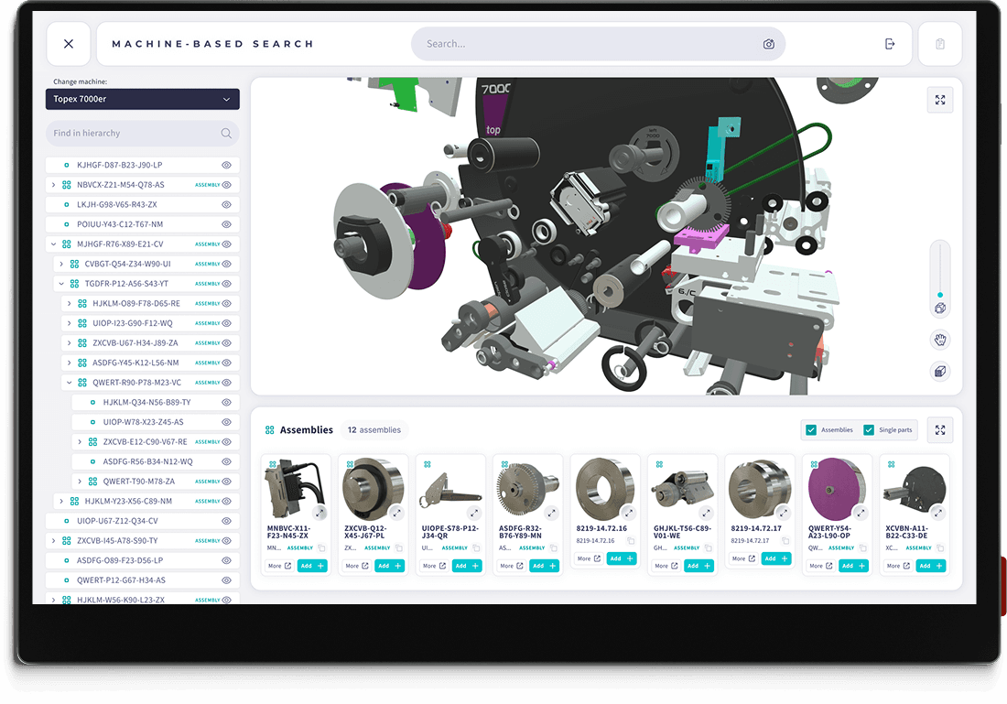
Task: Open More details for QWERT-Y54-A23-L90-OP
Action: [820, 566]
